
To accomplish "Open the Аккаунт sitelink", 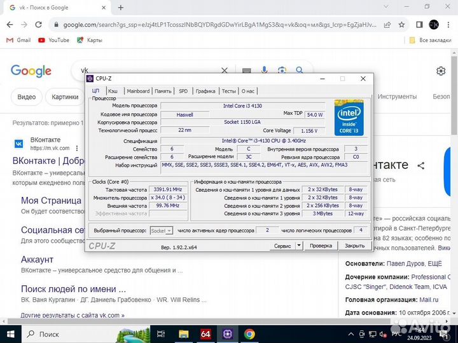I will (x=37, y=259).
